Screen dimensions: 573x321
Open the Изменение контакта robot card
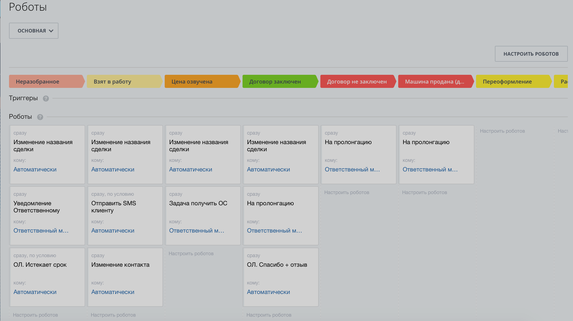click(x=120, y=265)
